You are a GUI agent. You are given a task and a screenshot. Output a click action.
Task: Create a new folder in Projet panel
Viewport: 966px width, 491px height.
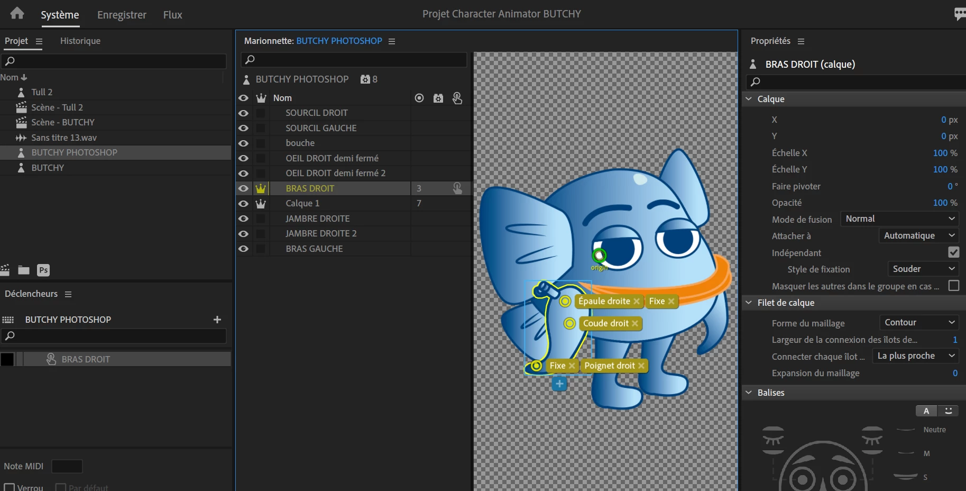point(24,270)
